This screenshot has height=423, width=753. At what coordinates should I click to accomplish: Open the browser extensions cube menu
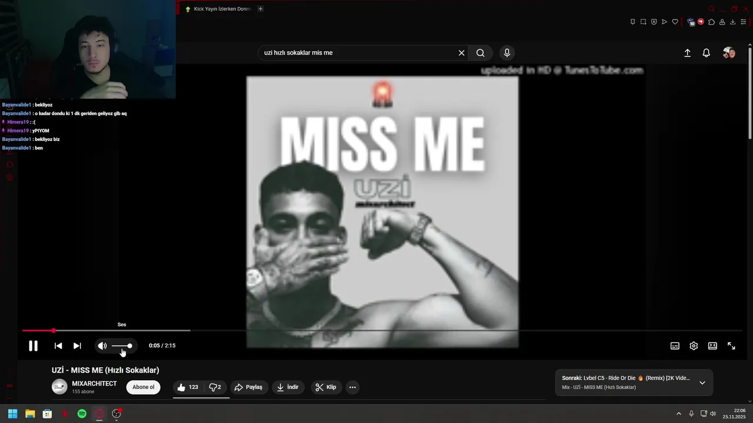point(711,22)
